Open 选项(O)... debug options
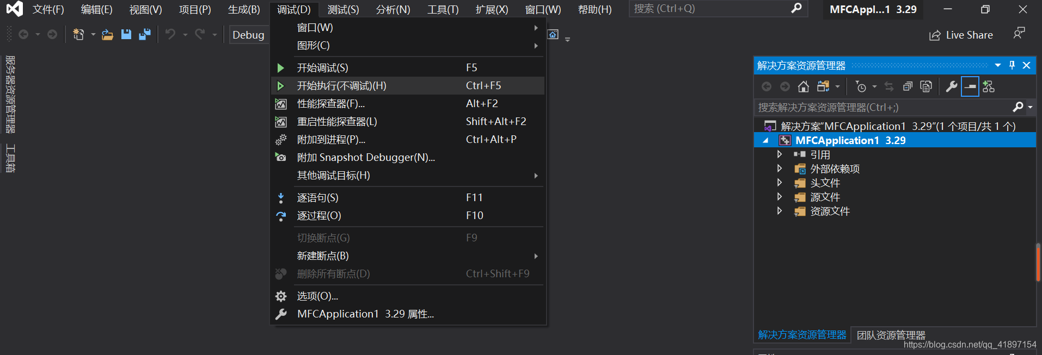The height and width of the screenshot is (355, 1042). (408, 296)
